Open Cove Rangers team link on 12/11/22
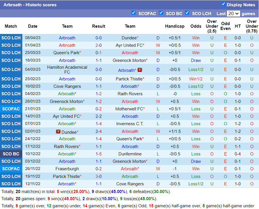Viewport: 259px width, 209px height. pyautogui.click(x=130, y=184)
